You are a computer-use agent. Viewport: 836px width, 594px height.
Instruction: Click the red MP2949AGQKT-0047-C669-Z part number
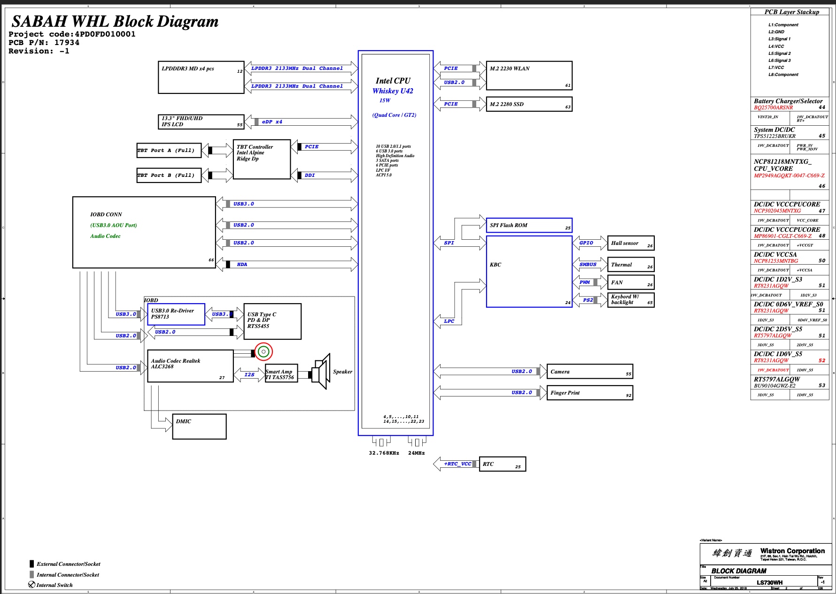(x=789, y=175)
